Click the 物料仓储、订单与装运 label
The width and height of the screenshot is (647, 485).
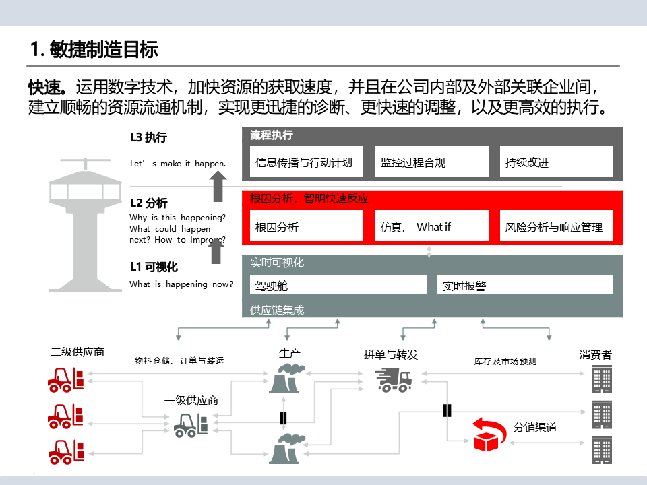tap(179, 361)
